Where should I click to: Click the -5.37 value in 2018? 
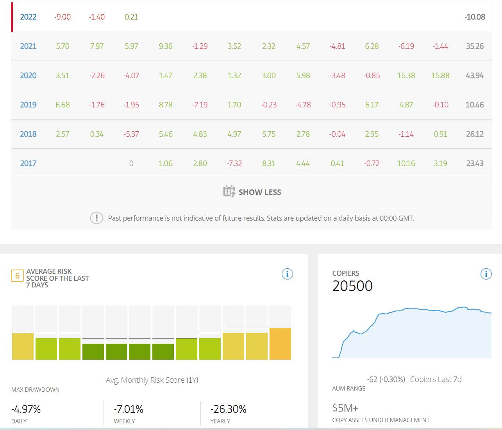[131, 134]
